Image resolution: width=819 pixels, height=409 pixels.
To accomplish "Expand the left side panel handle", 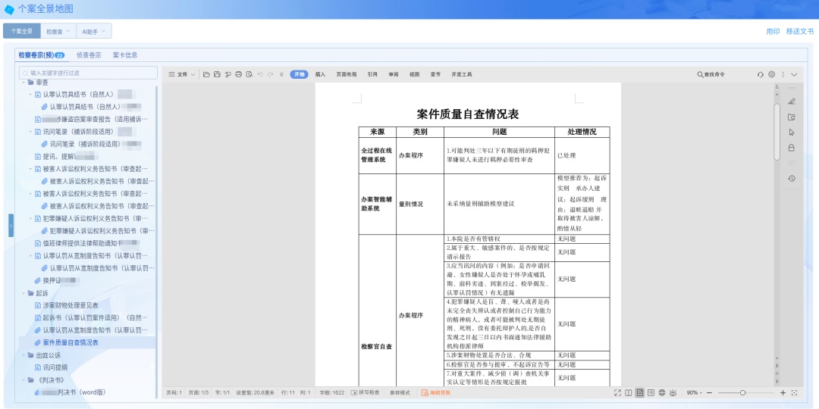I will point(11,226).
